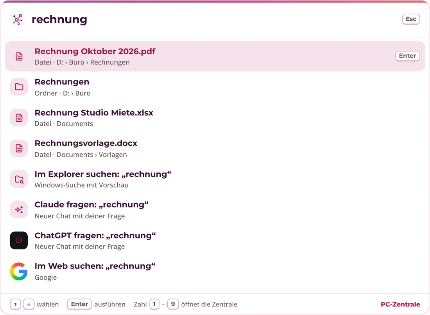Open result Rechnung Oktober 2026.pdf
The width and height of the screenshot is (430, 315).
tap(215, 56)
